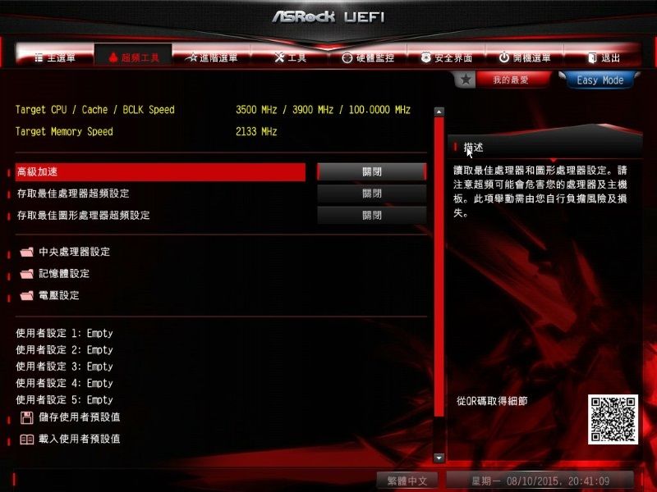Click the QR code image
Viewport: 657px width, 492px height.
click(613, 419)
